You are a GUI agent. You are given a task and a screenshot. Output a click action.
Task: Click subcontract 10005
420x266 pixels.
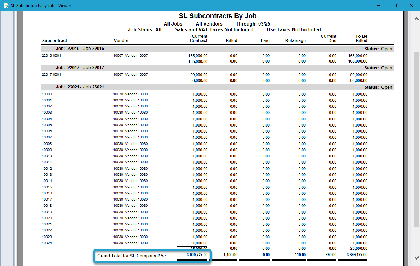click(47, 125)
